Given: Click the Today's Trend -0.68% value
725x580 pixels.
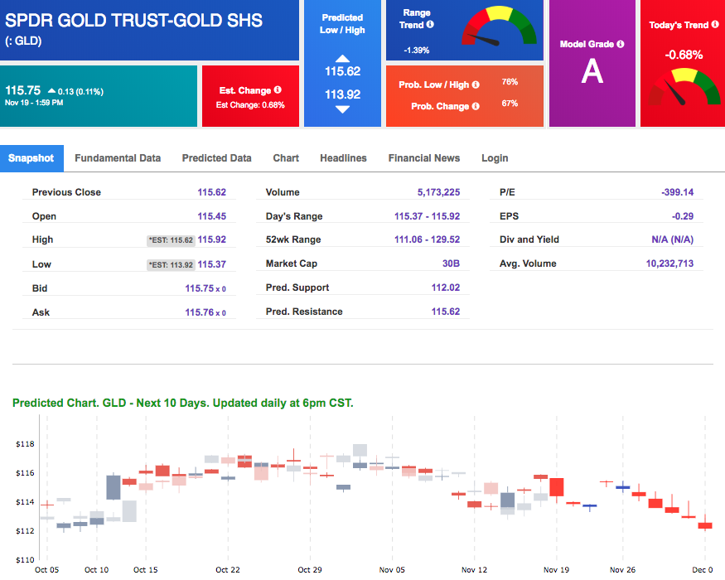Looking at the screenshot, I should click(x=684, y=55).
